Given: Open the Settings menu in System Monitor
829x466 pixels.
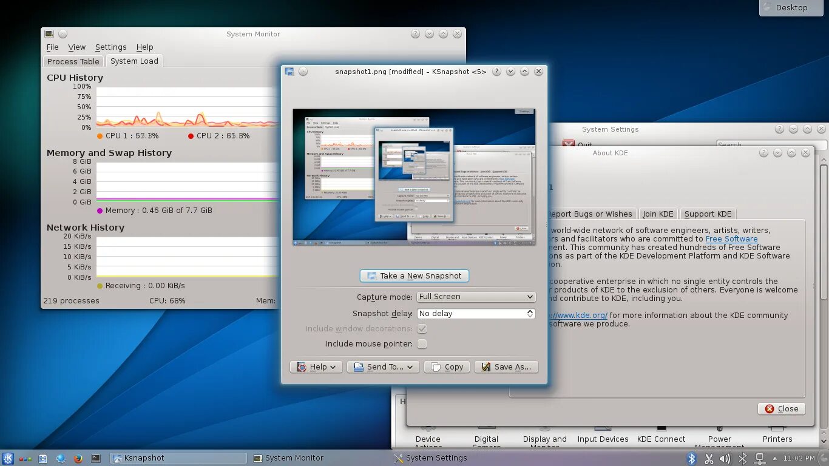Looking at the screenshot, I should click(x=110, y=47).
